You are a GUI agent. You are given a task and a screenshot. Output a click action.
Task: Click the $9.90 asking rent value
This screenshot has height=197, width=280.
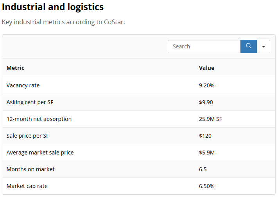(206, 102)
